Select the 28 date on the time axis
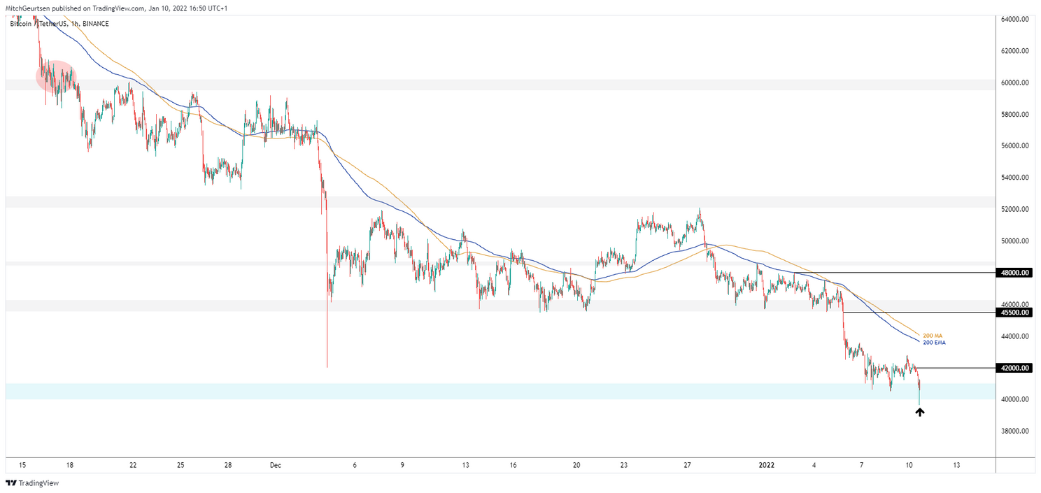This screenshot has height=493, width=1041. click(228, 465)
